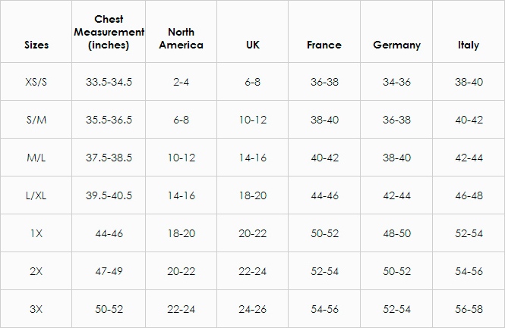Select the 1X size cell
The image size is (505, 328).
(x=36, y=233)
